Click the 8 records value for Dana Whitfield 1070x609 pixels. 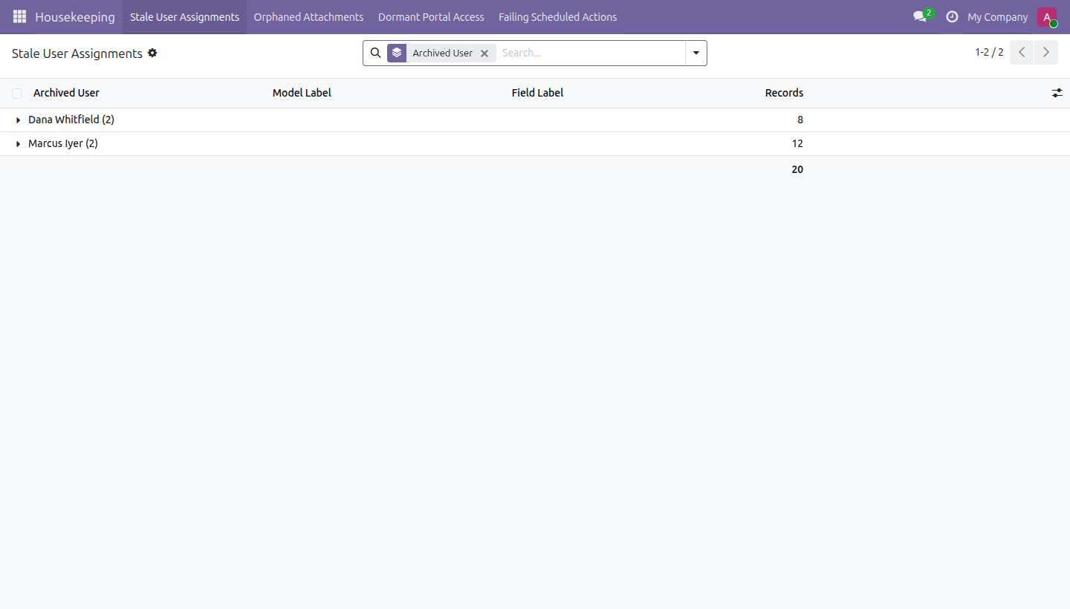click(800, 120)
